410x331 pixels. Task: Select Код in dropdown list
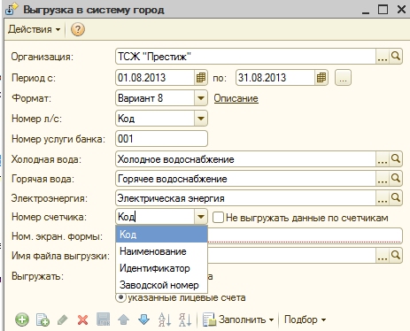coord(162,235)
